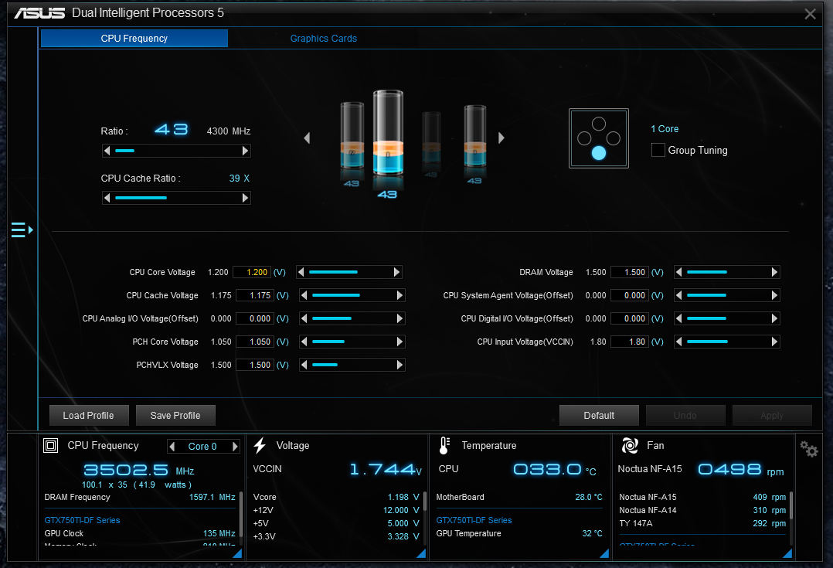This screenshot has width=833, height=568.
Task: Click the Apply button
Action: coord(772,416)
